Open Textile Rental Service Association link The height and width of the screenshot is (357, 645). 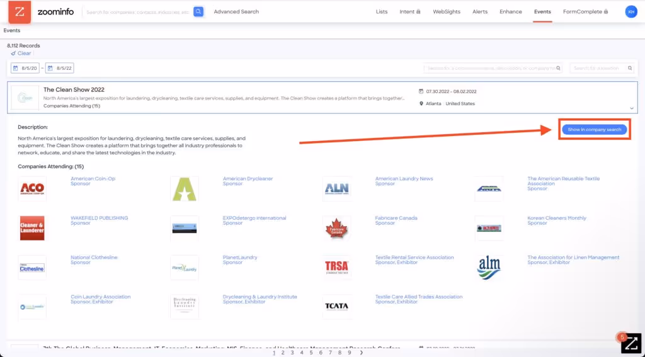pyautogui.click(x=414, y=258)
